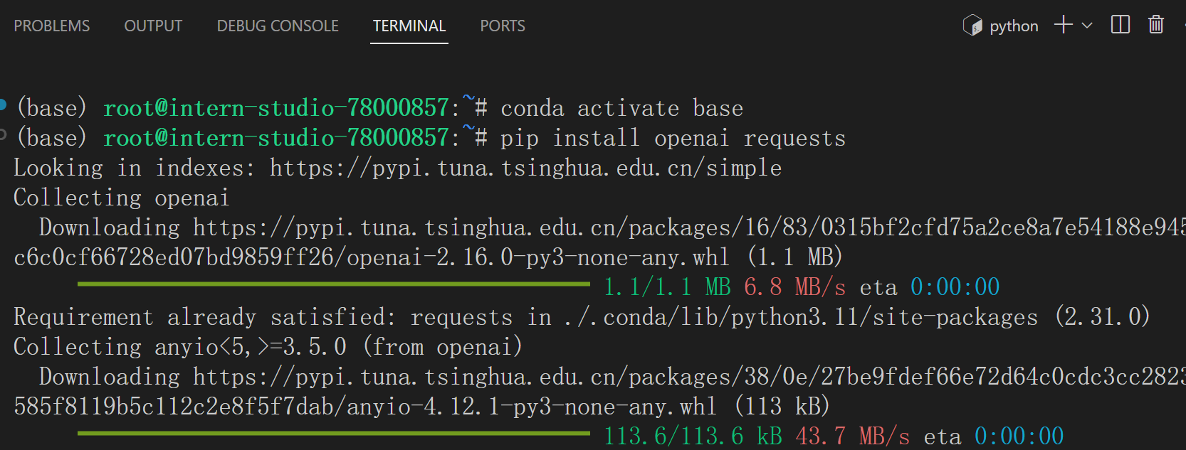Screen dimensions: 1186x450
Task: Open the PROBLEMS panel tab
Action: (x=52, y=26)
